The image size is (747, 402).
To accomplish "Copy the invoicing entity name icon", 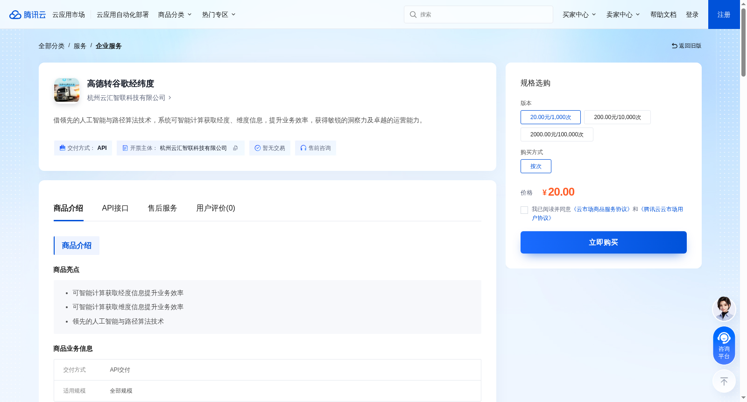I will pos(235,148).
